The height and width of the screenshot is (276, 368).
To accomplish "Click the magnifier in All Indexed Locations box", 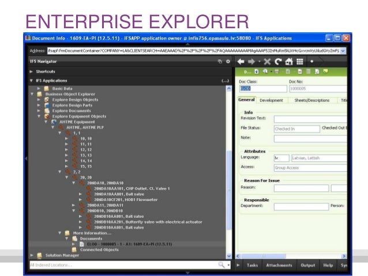I will coord(221,264).
